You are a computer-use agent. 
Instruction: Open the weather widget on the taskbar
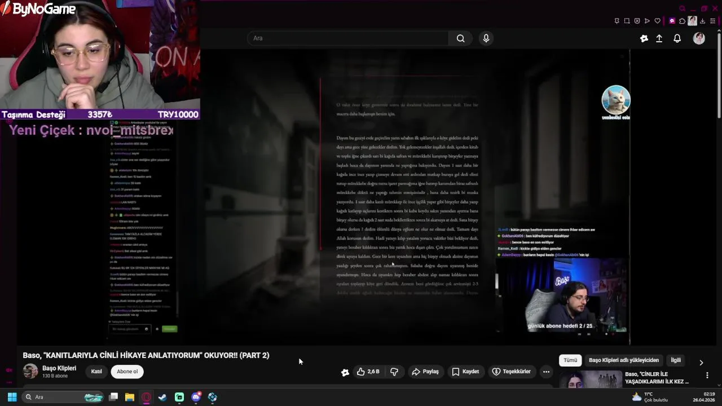[x=650, y=397]
